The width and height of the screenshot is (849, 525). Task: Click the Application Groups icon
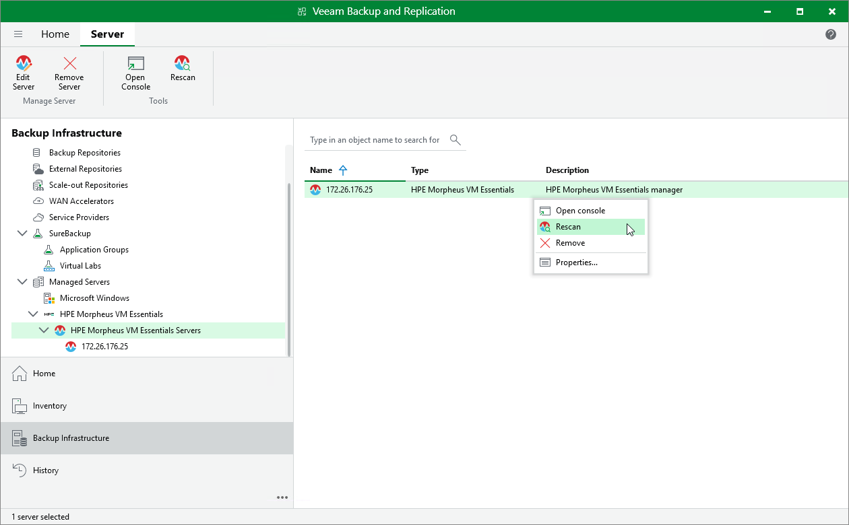49,250
